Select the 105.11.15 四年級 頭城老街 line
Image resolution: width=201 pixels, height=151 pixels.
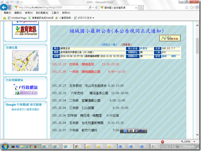85,65
